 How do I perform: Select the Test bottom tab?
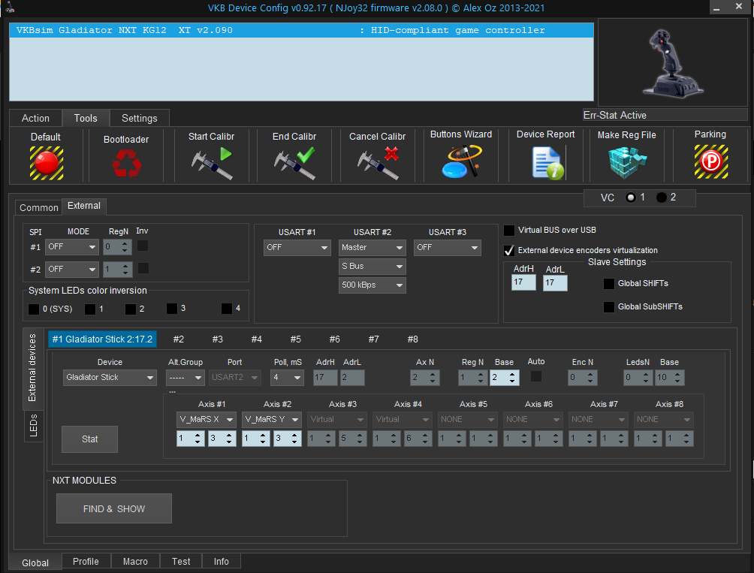click(181, 562)
